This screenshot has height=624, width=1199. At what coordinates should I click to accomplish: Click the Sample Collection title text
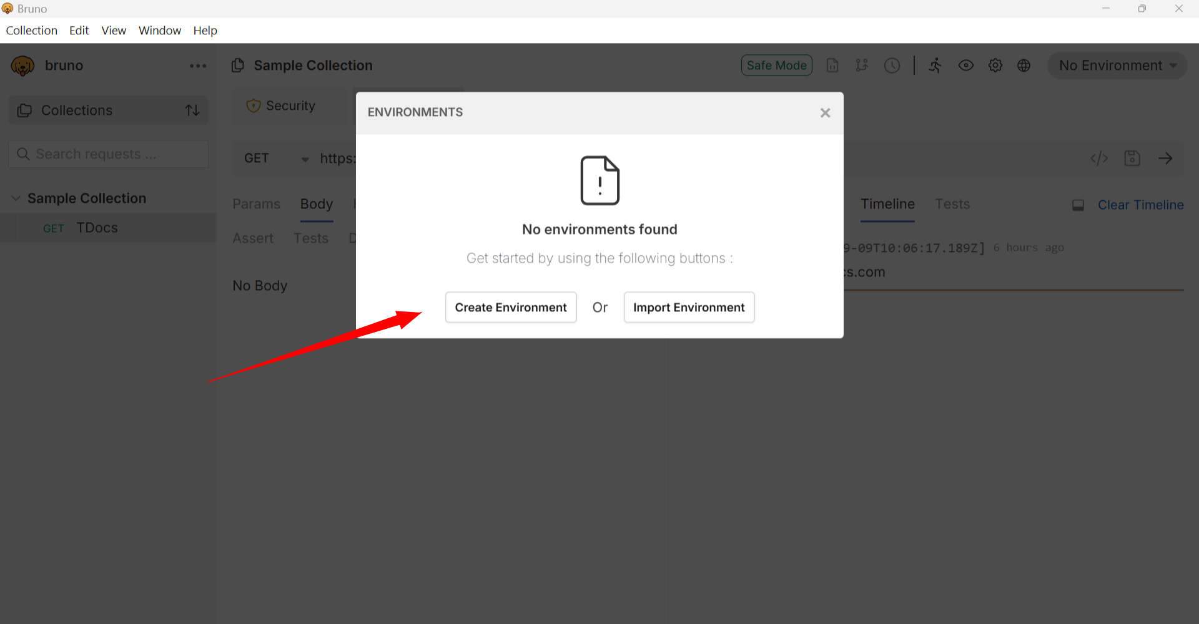[x=313, y=66]
